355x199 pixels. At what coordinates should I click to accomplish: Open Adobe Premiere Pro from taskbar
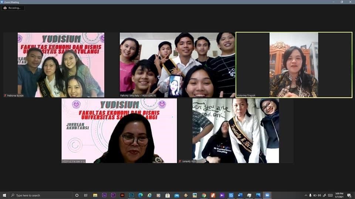coord(113,195)
